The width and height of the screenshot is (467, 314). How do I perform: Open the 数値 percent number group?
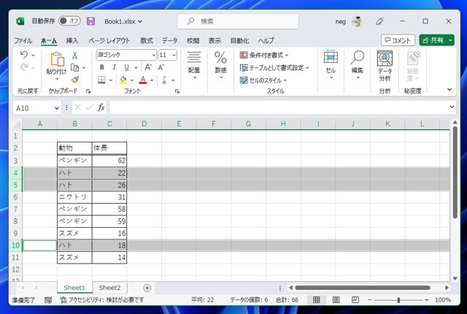(x=220, y=66)
